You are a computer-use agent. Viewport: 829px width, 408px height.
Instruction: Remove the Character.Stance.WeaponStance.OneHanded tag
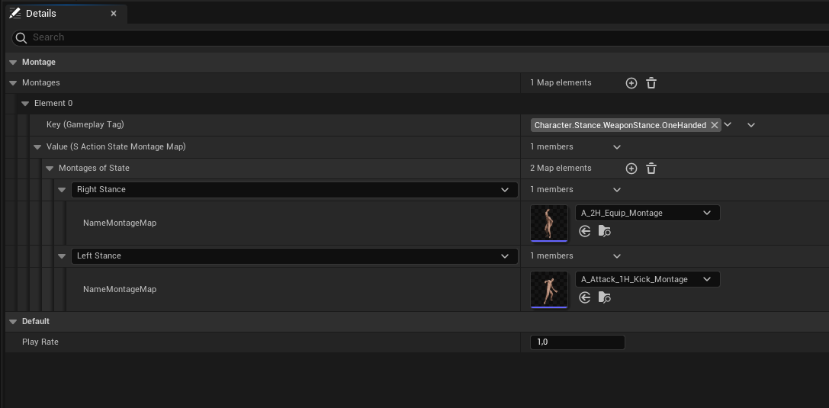[x=715, y=125]
